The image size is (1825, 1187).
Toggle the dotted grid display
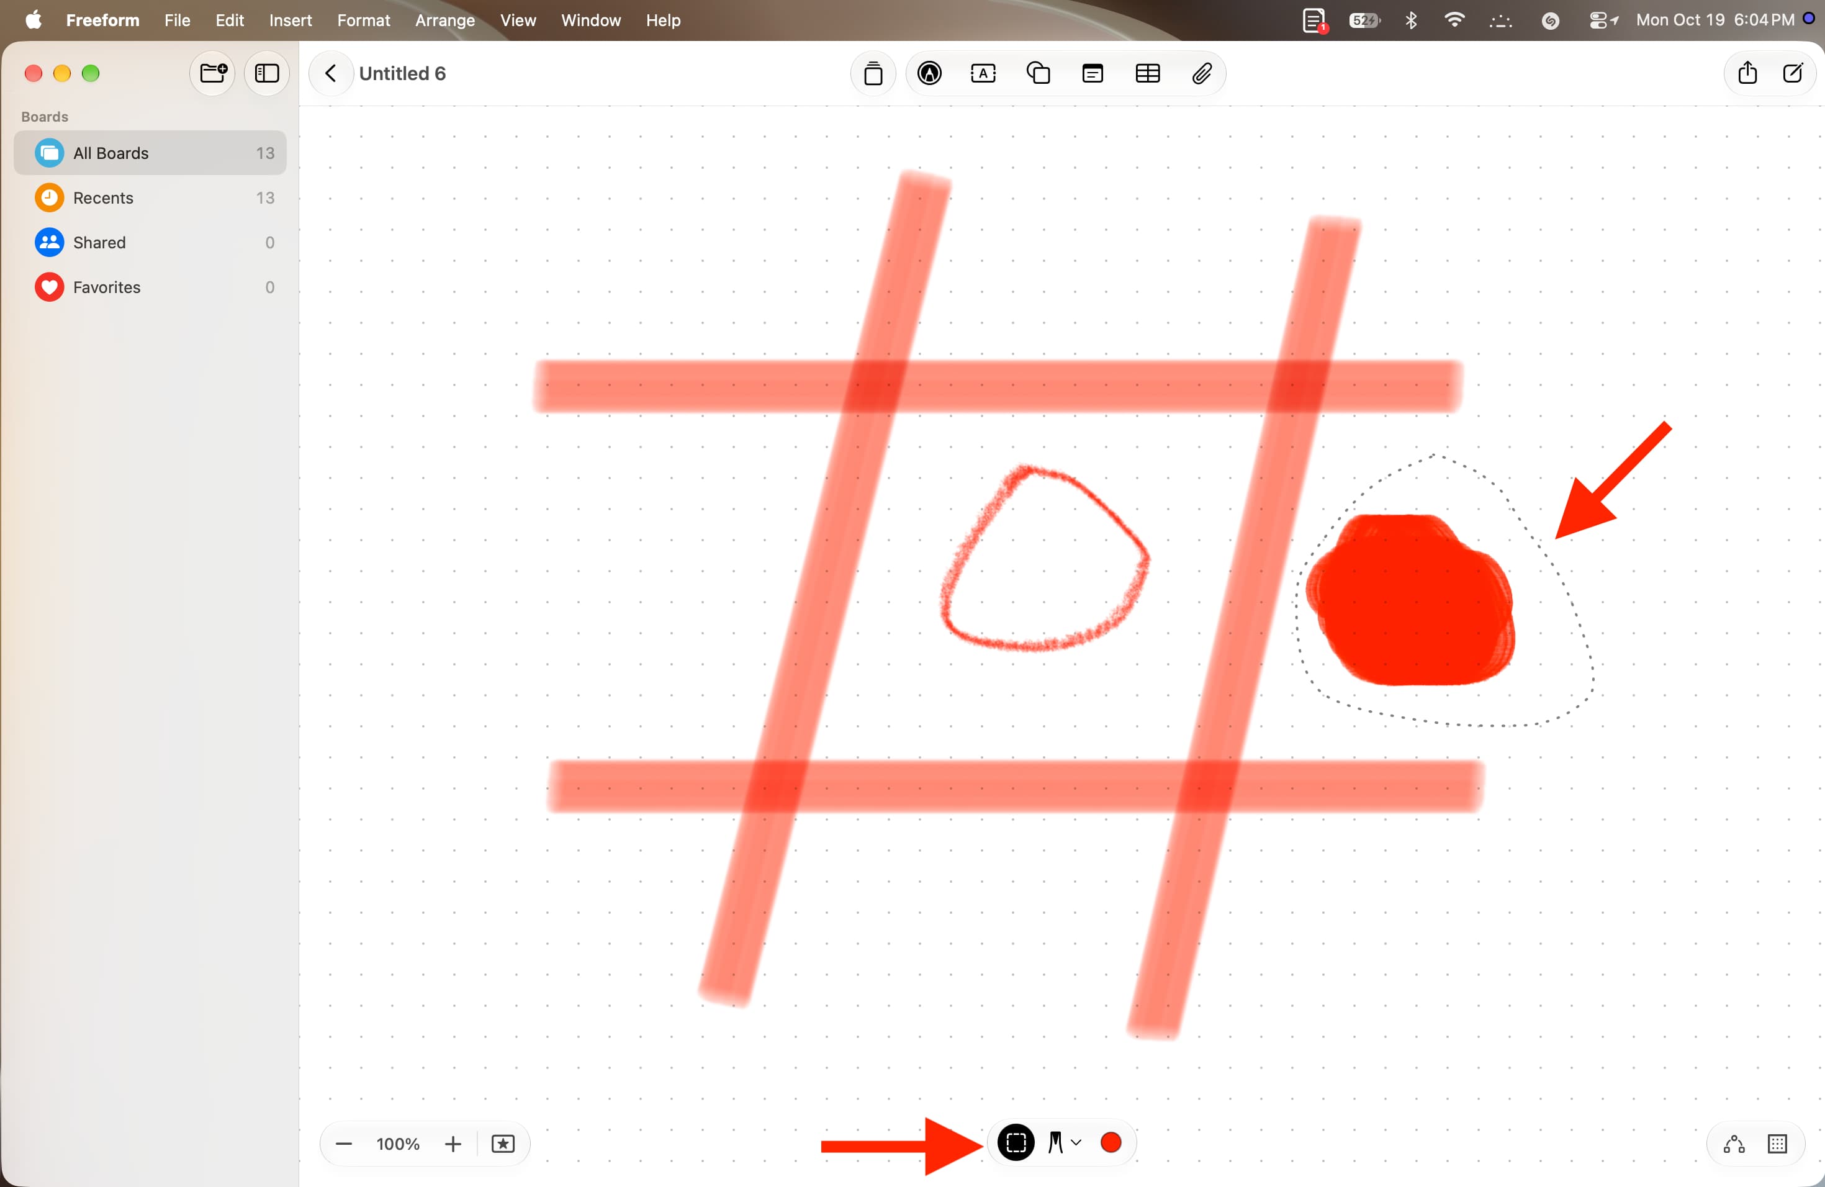tap(1777, 1145)
